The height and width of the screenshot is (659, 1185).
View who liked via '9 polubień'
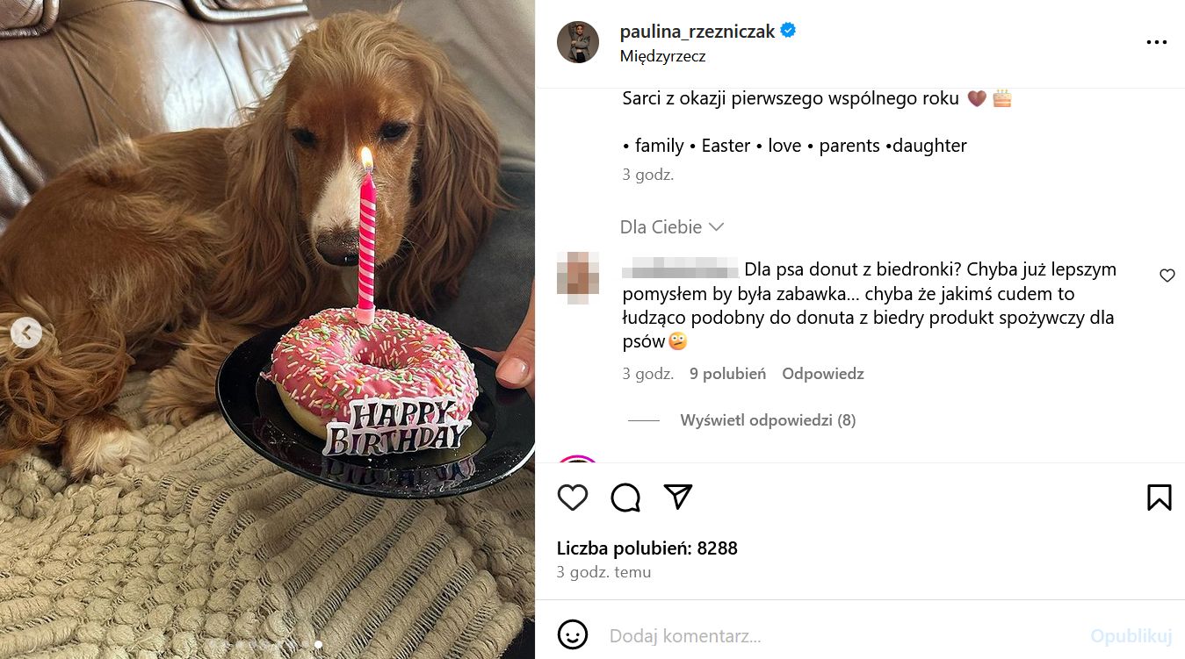point(727,374)
